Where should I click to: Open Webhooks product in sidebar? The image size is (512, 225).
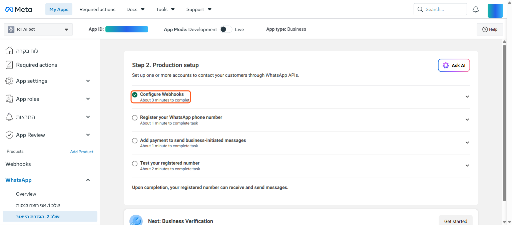click(18, 164)
